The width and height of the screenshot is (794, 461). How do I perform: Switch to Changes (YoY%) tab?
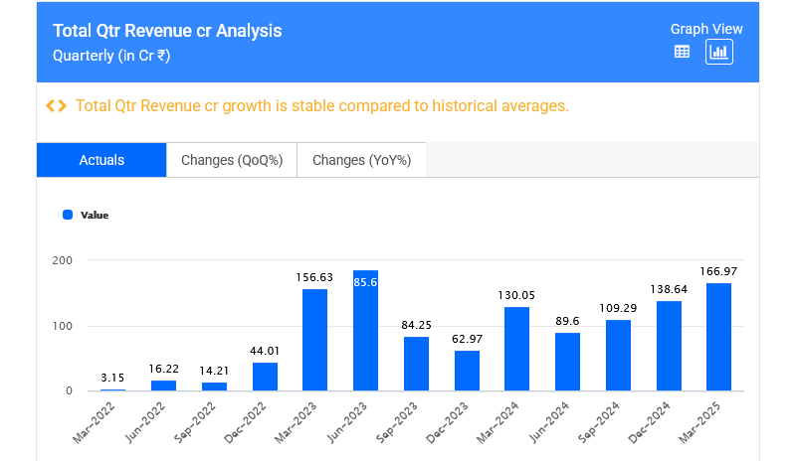[x=361, y=160]
